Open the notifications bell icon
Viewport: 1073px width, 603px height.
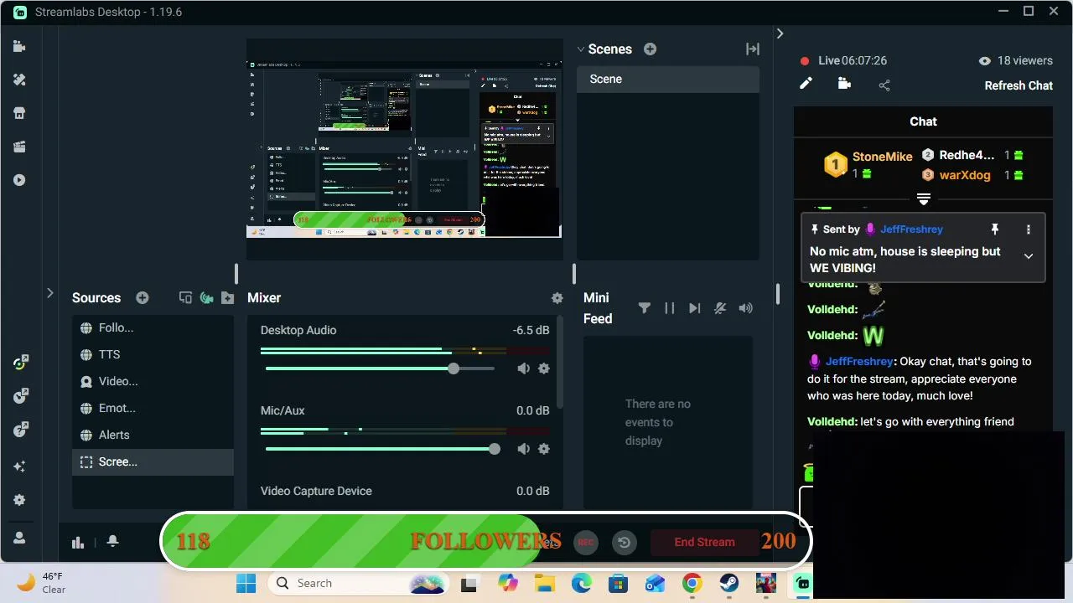(112, 542)
